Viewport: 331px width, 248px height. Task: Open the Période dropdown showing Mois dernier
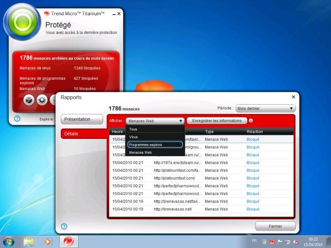click(265, 108)
